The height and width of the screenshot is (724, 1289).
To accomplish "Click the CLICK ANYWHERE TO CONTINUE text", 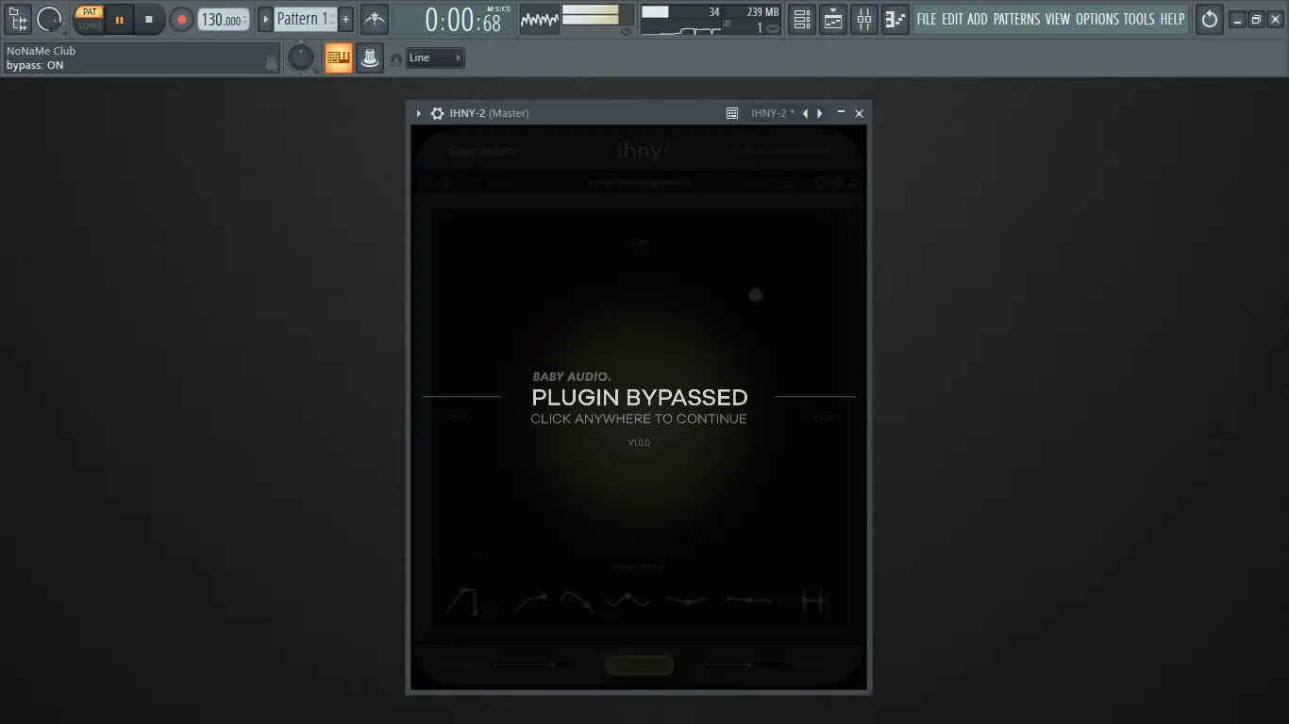I will click(x=639, y=420).
